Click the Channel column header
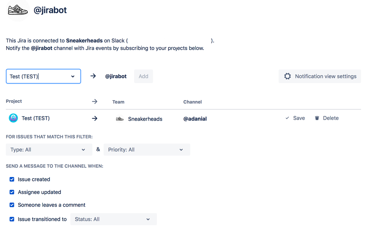Viewport: 368px width, 233px height. pyautogui.click(x=192, y=102)
